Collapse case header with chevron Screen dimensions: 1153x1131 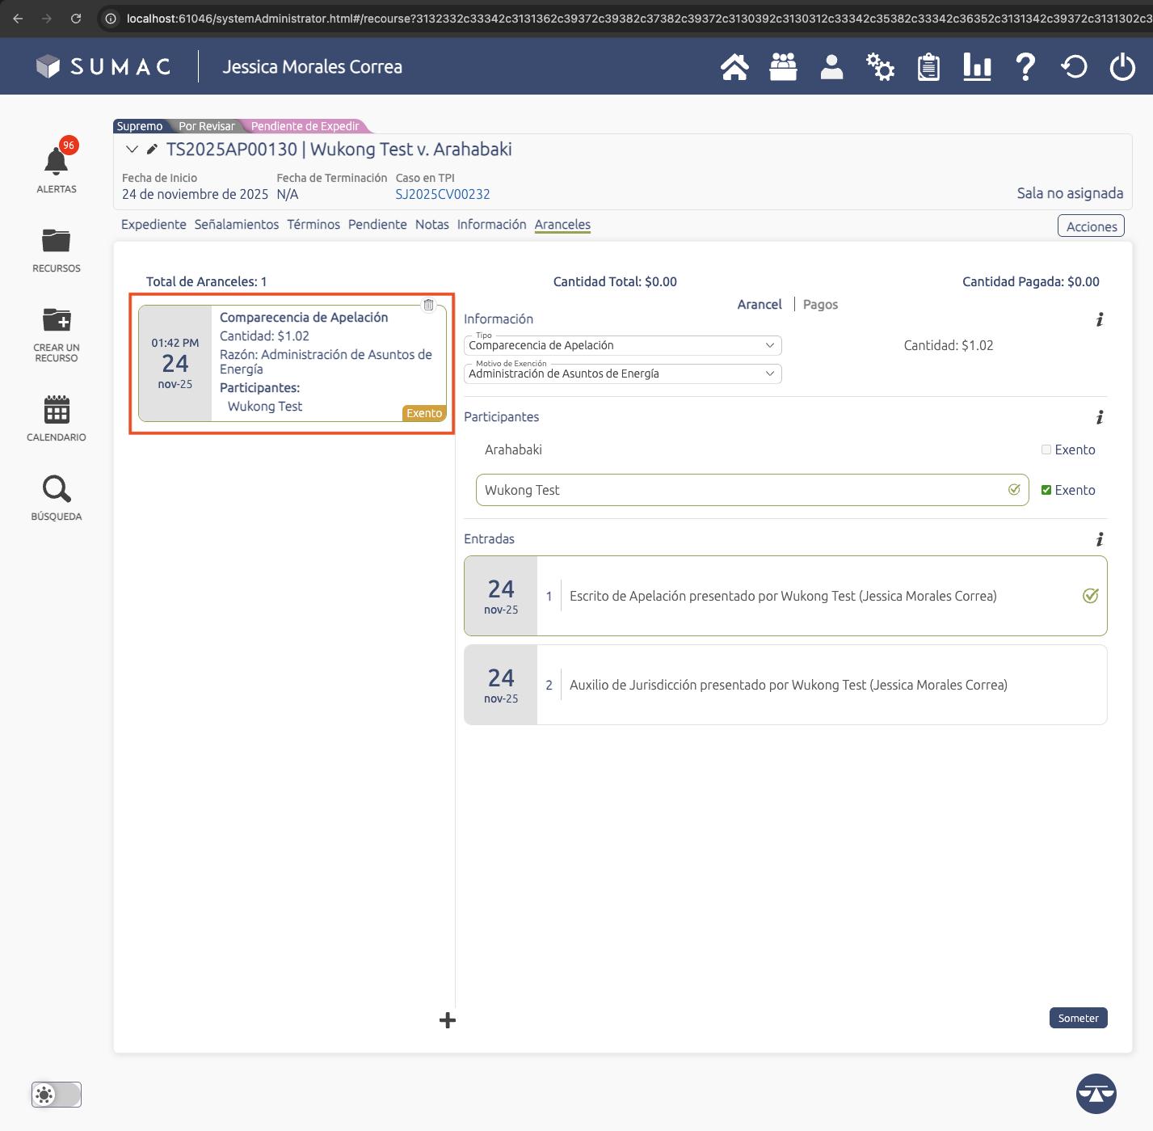click(132, 150)
